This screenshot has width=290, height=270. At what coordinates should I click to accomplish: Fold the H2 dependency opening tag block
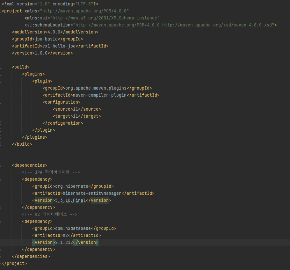[x=1, y=222]
